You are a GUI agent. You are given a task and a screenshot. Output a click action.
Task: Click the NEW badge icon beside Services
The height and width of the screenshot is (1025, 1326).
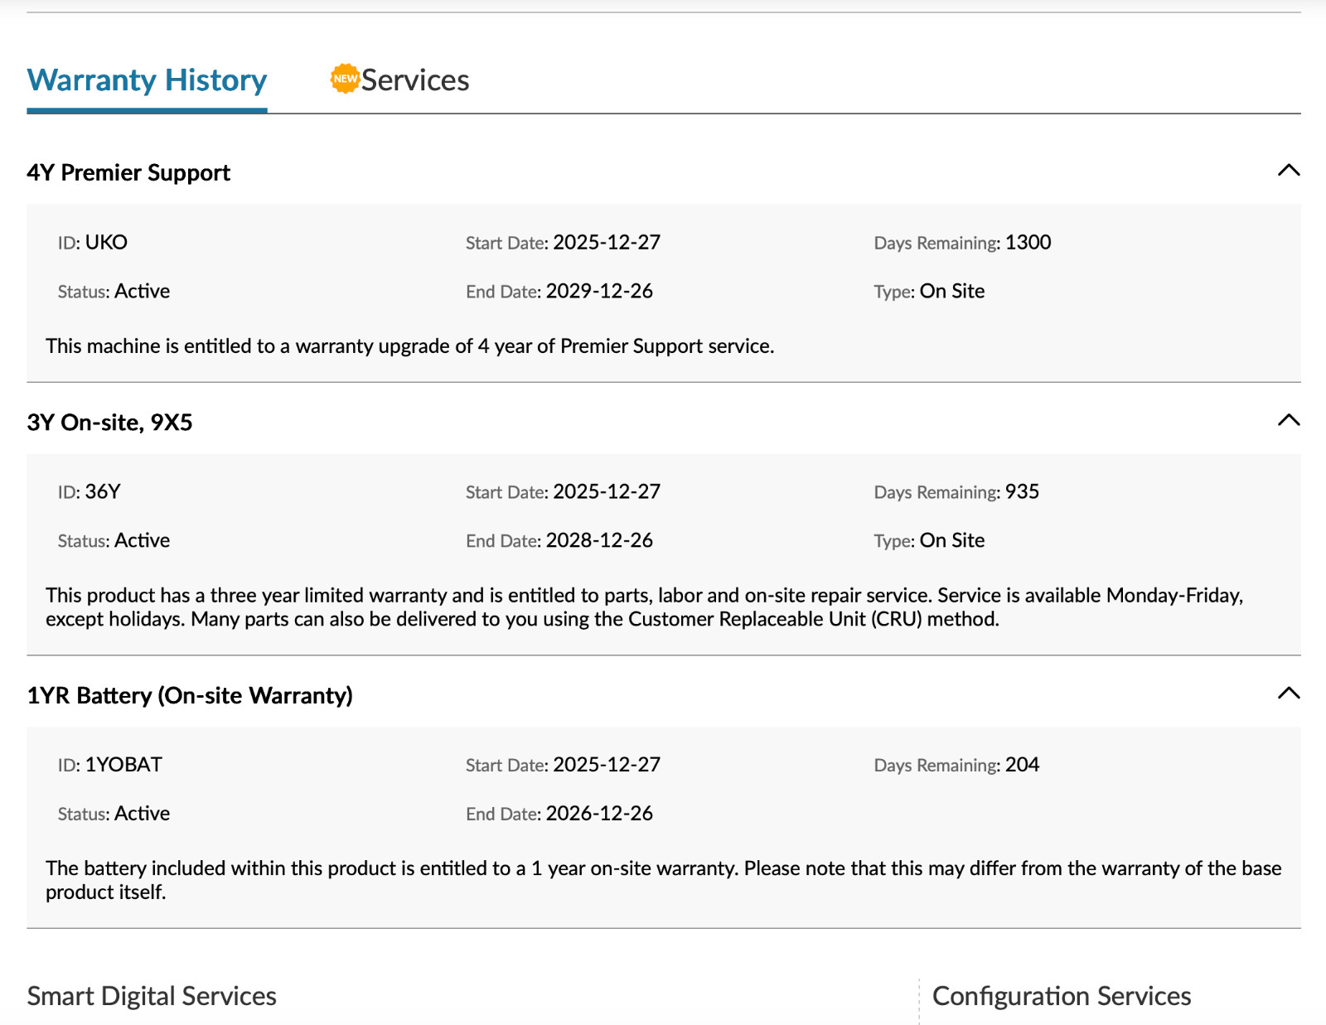tap(345, 79)
